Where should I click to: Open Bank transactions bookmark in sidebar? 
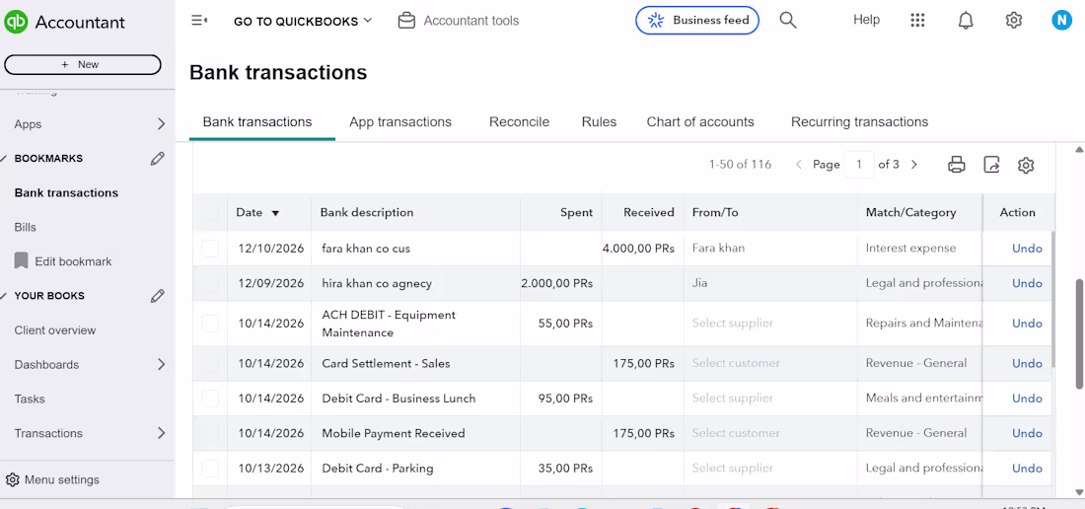66,193
